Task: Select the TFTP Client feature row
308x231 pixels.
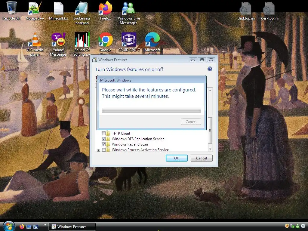Action: pos(121,133)
